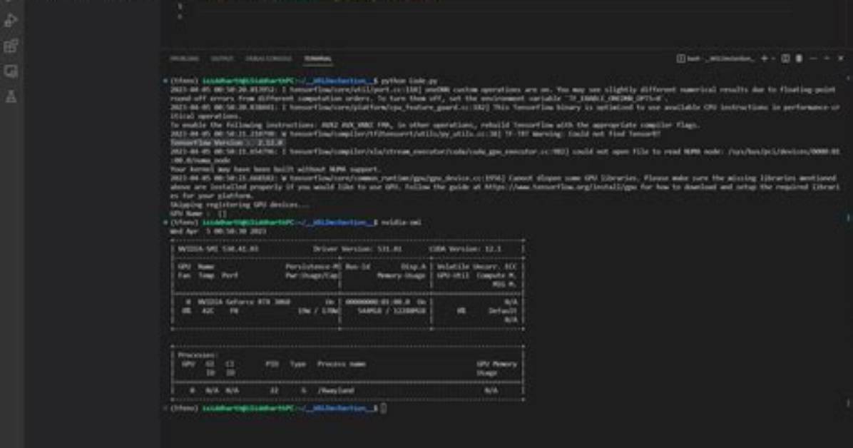Create a new terminal with plus icon
Viewport: 853px width, 448px height.
[764, 58]
